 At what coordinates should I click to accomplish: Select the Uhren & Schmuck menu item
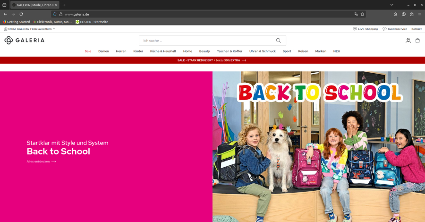point(262,51)
